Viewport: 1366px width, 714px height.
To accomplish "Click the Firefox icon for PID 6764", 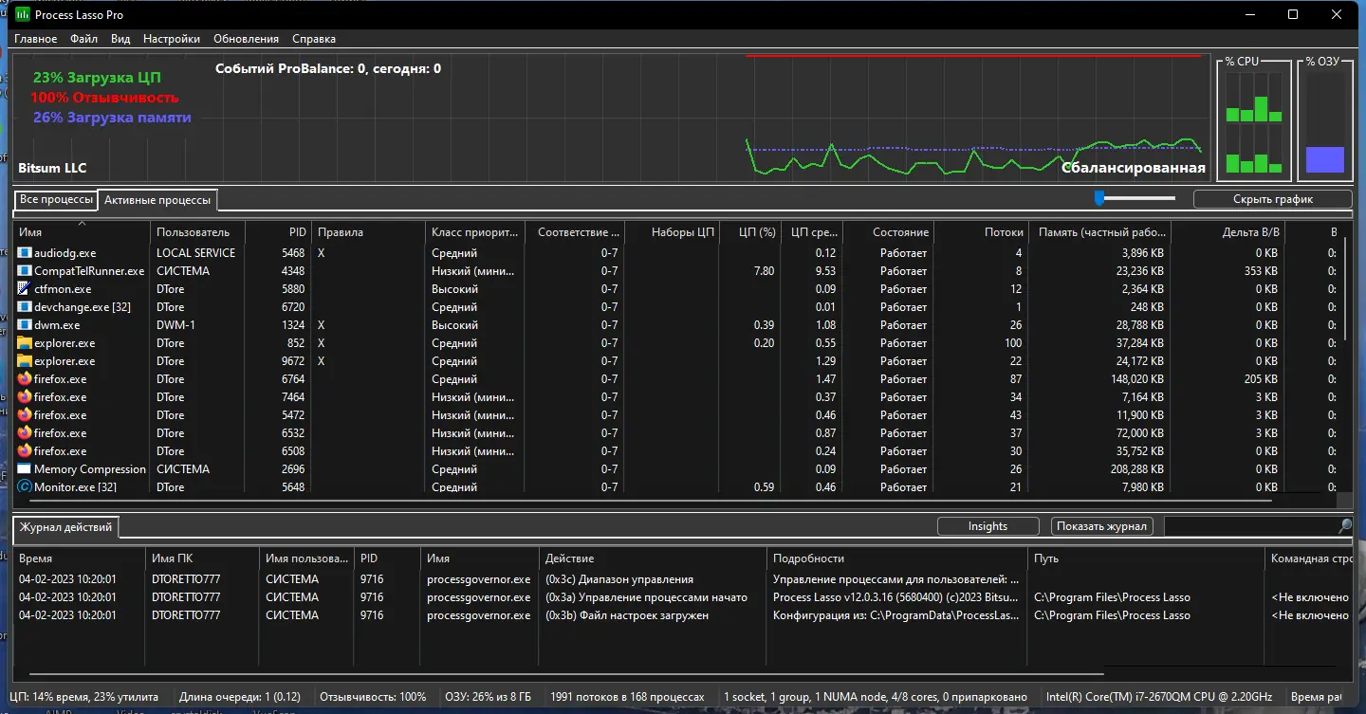I will tap(25, 379).
